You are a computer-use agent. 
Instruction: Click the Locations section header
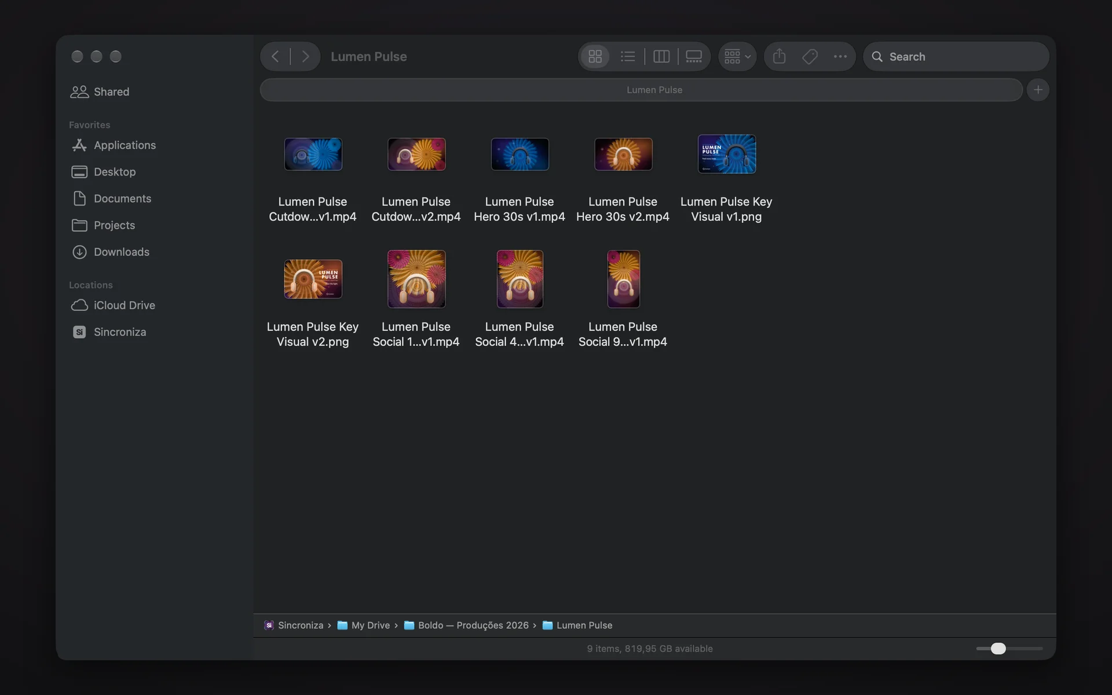pos(91,284)
